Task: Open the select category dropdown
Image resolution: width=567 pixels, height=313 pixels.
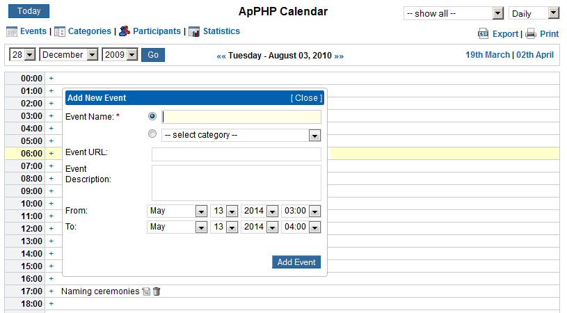Action: click(241, 135)
